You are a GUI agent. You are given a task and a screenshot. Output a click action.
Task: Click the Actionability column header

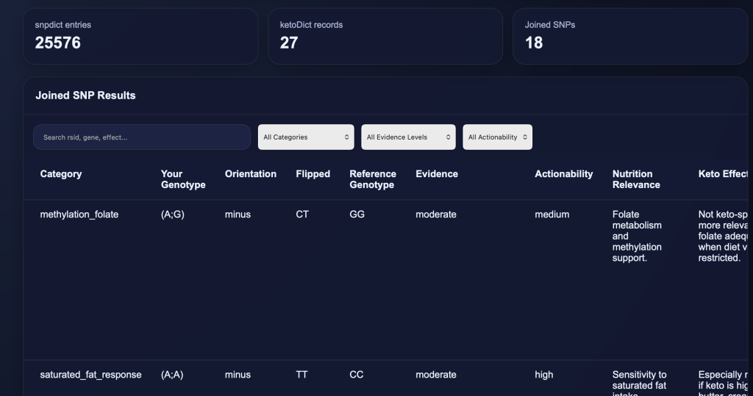(x=563, y=174)
